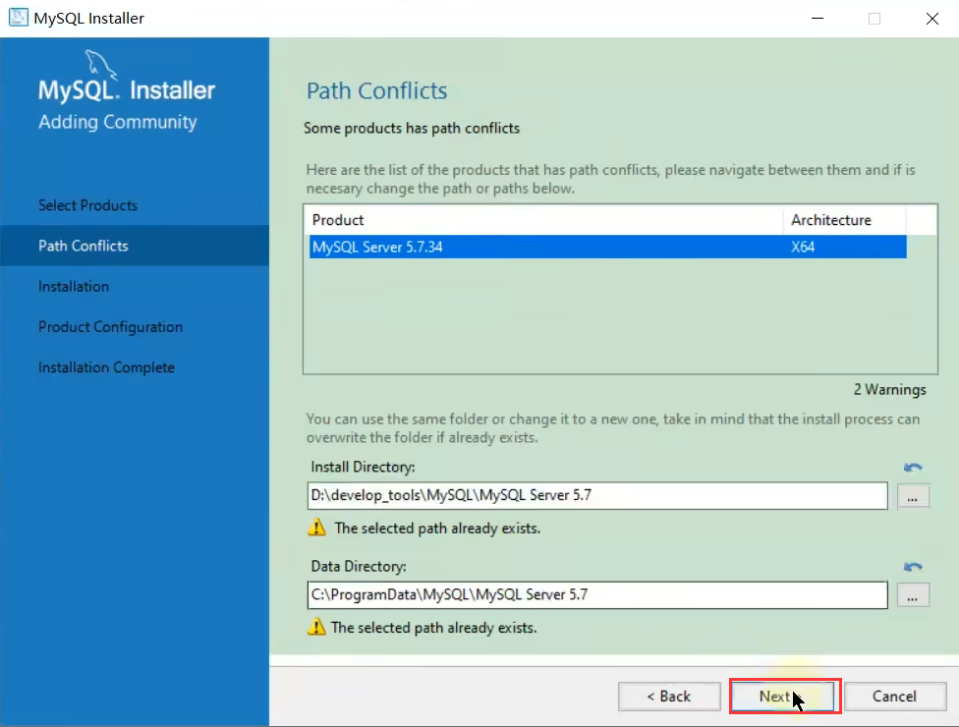This screenshot has height=727, width=959.
Task: Click 'Some products has path conflicts' text
Action: pyautogui.click(x=412, y=129)
